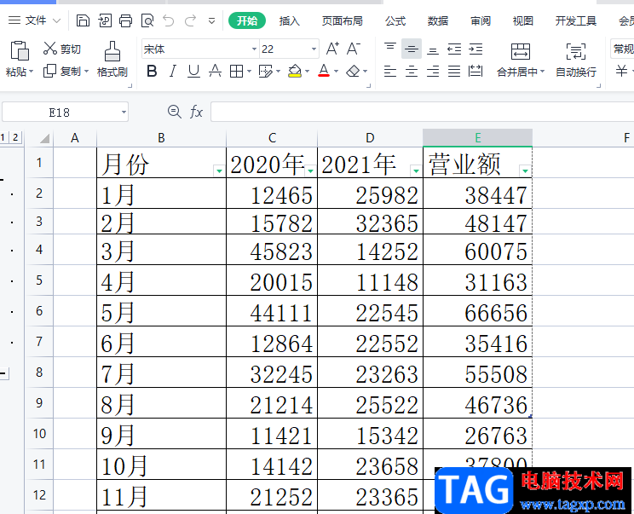Click the cell borders icon
Screen dimensions: 634x514
click(x=236, y=72)
